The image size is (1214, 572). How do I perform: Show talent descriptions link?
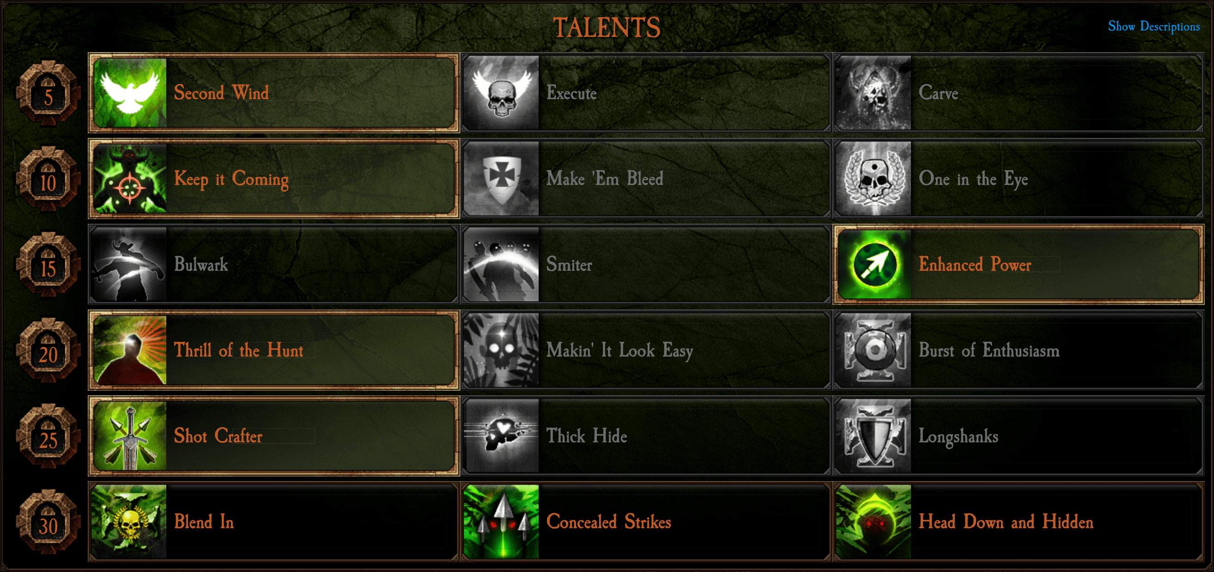pos(1153,26)
